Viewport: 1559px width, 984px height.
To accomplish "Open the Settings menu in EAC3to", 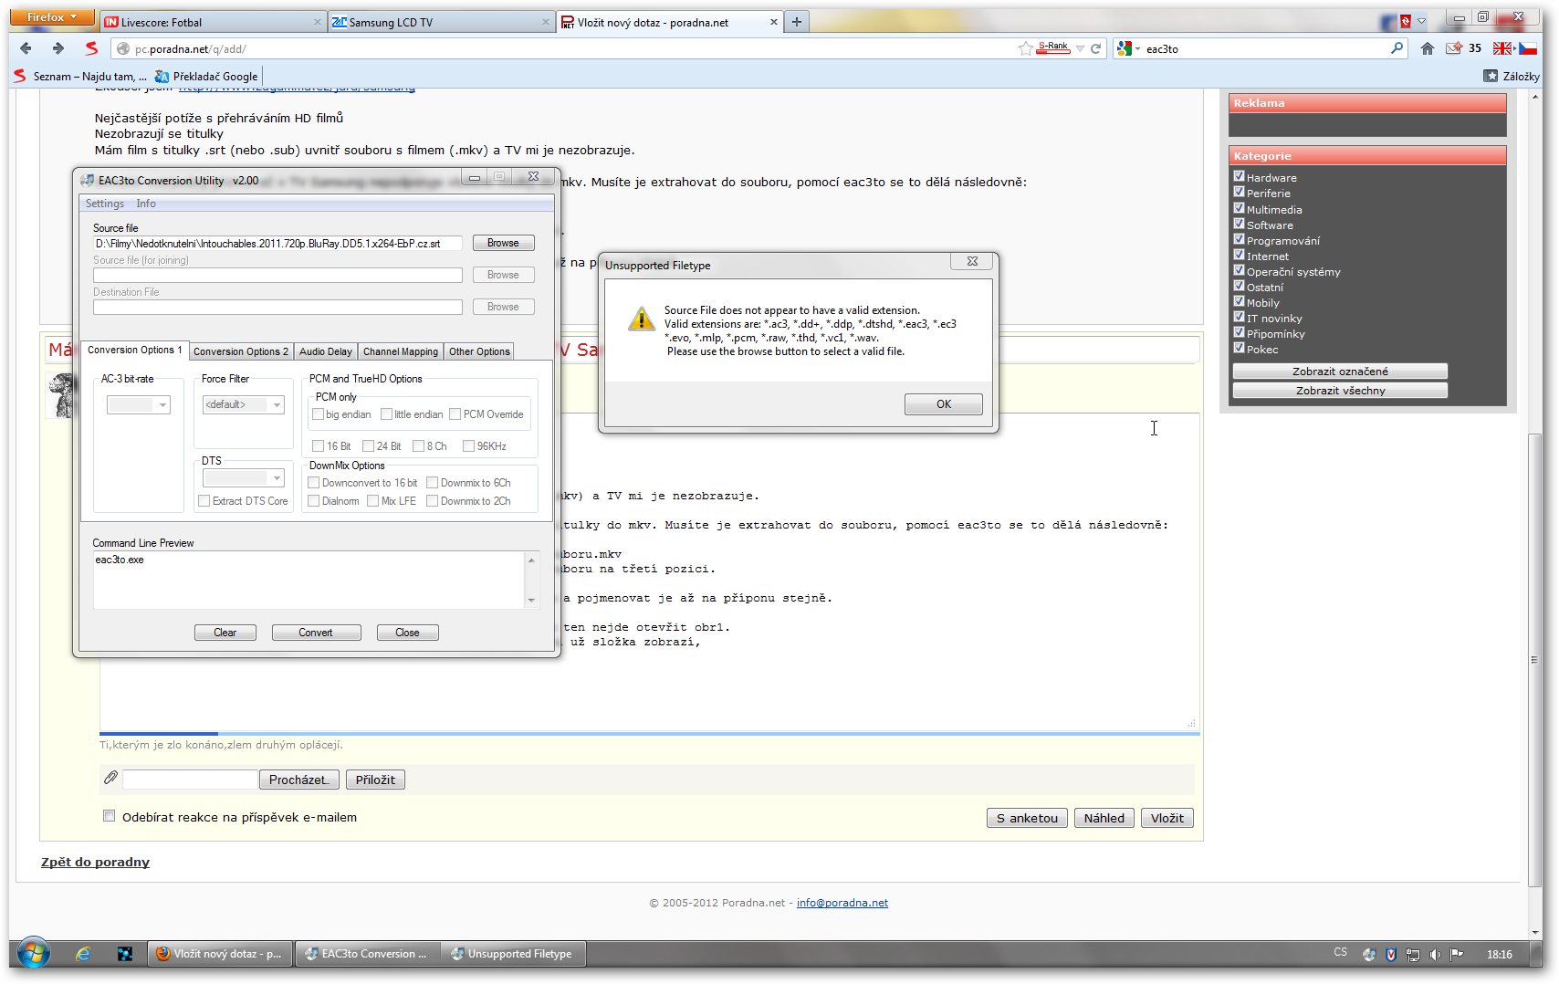I will [x=104, y=204].
